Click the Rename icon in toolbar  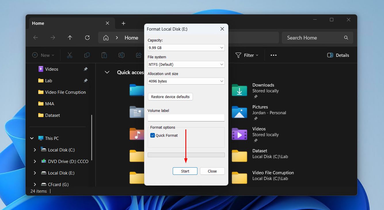click(x=121, y=55)
